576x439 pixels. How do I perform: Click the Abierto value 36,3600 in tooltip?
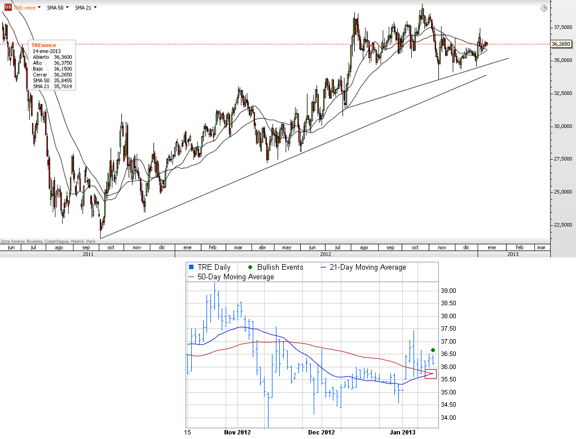(x=63, y=57)
